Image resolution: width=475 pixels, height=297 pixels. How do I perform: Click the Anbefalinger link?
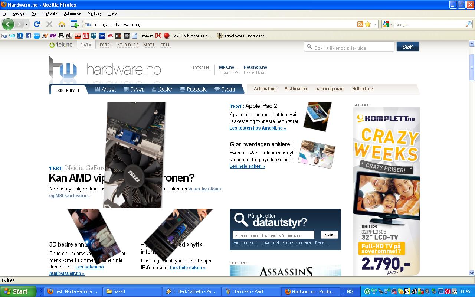click(x=265, y=89)
